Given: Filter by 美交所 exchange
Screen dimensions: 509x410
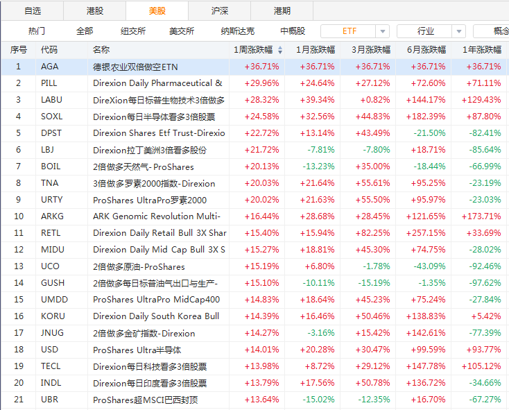Looking at the screenshot, I should (x=182, y=31).
